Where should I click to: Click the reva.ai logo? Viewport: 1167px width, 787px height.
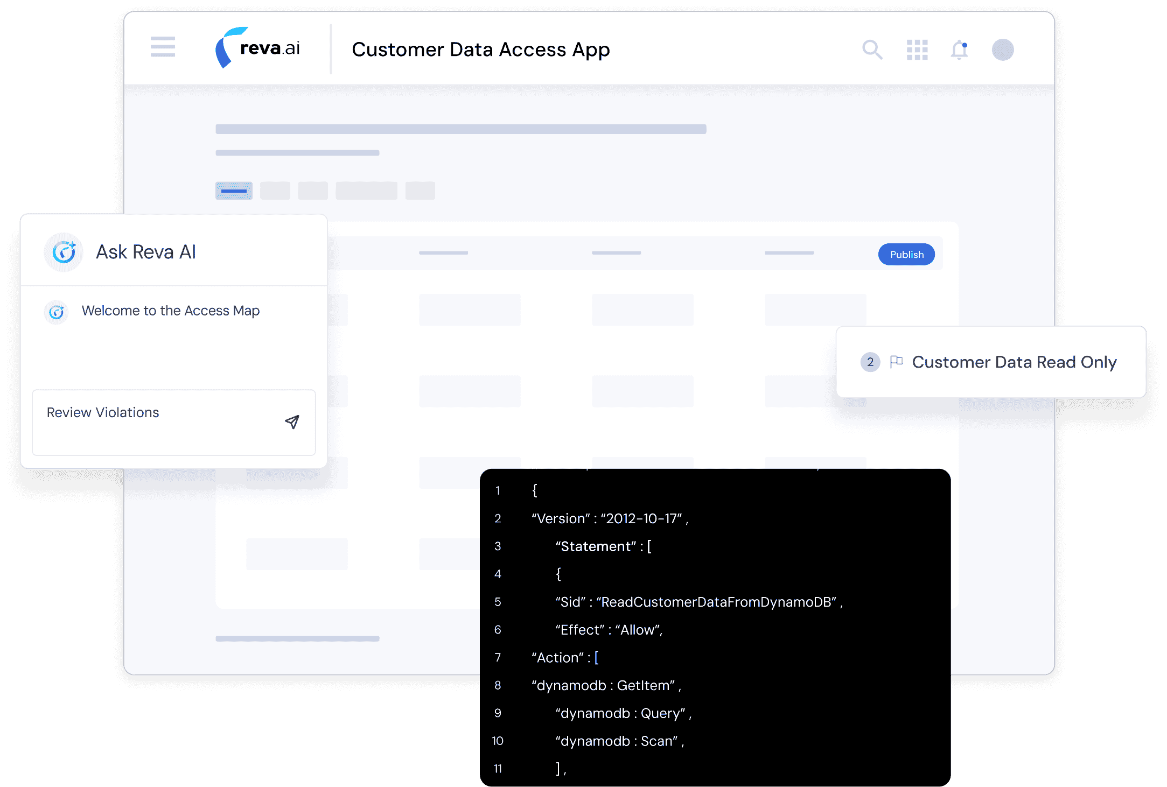(257, 48)
